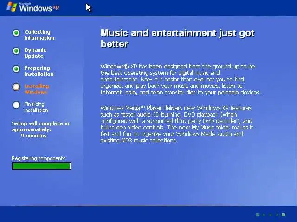
Task: Click the green Dynamic Update step bullet
Action: pos(16,51)
